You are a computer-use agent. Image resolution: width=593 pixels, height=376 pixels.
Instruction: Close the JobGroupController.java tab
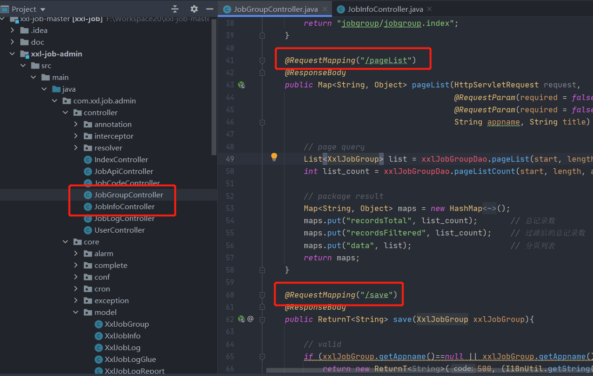pos(324,9)
